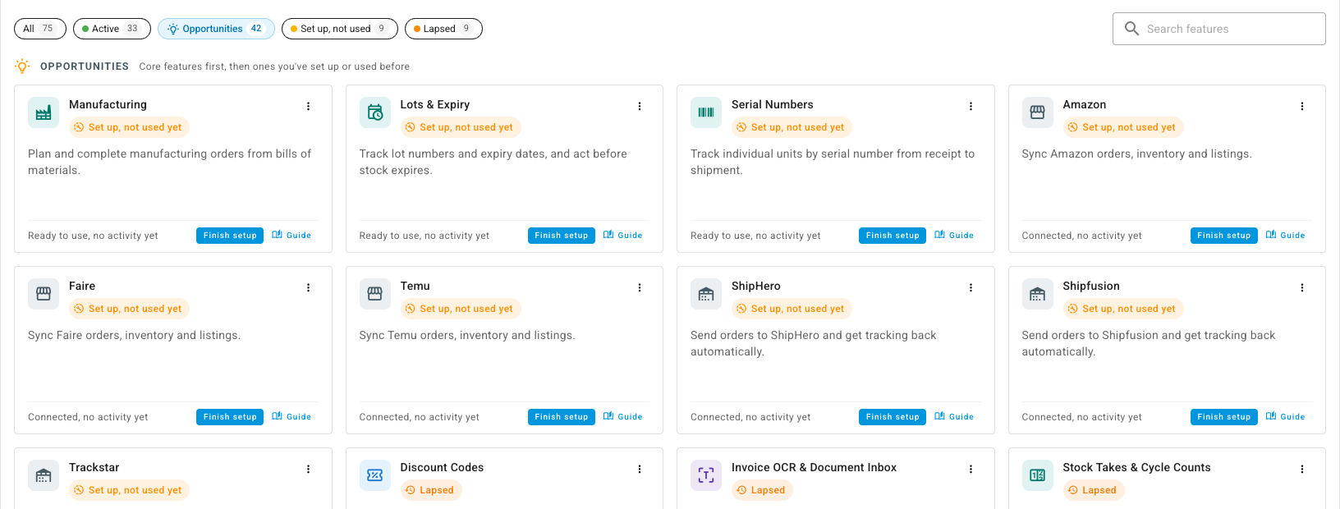Click the Opportunities lightbulb section icon
This screenshot has height=509, width=1340.
tap(22, 66)
